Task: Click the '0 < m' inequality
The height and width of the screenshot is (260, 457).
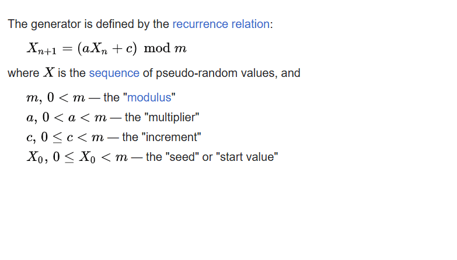Action: (66, 97)
